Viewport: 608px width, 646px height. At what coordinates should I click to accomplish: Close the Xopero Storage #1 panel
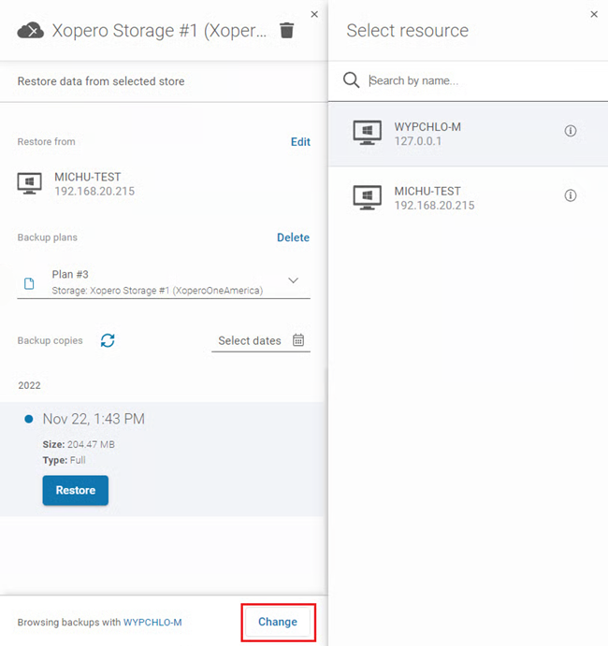314,14
